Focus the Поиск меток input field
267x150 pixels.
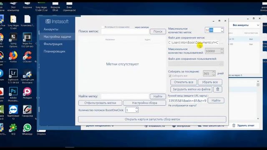click(x=125, y=32)
